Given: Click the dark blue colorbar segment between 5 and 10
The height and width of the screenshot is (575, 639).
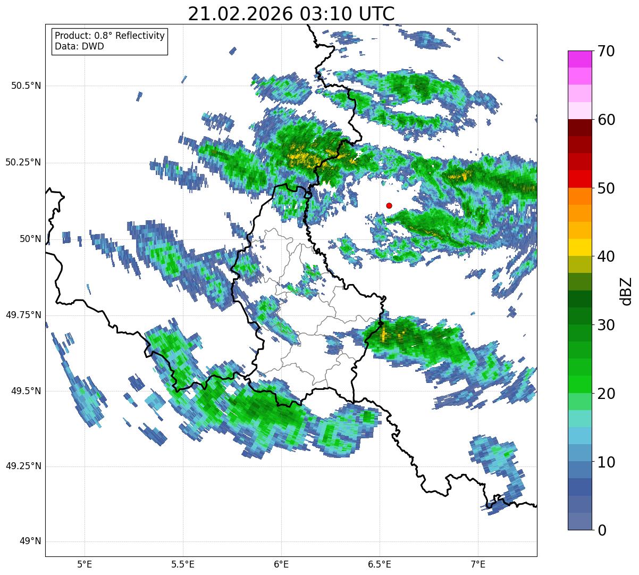Looking at the screenshot, I should (579, 487).
